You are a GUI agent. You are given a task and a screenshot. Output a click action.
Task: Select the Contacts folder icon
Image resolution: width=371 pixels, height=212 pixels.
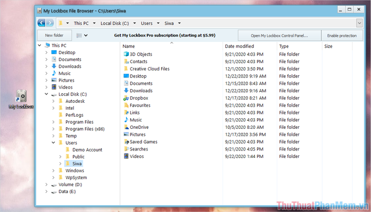click(126, 61)
